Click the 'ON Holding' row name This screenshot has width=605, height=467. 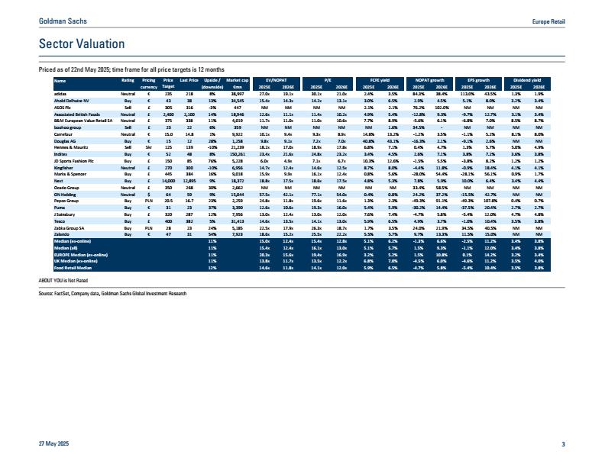click(x=65, y=195)
